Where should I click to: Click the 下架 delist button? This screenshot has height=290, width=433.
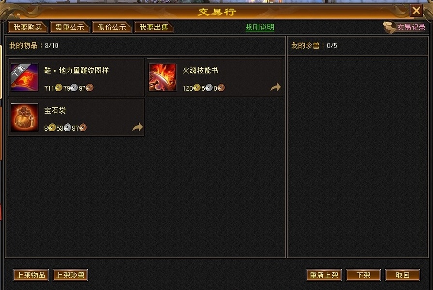(x=363, y=275)
